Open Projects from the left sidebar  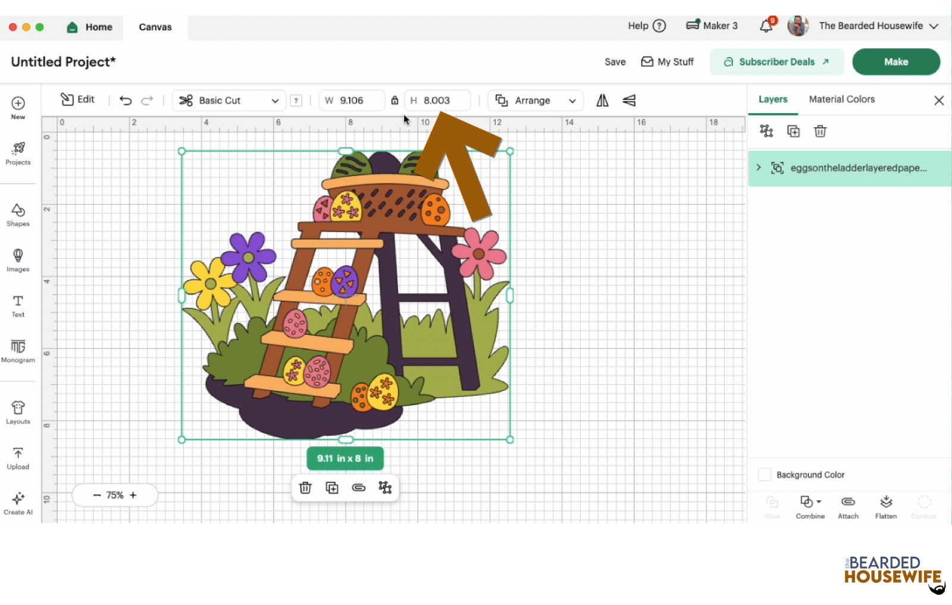18,153
